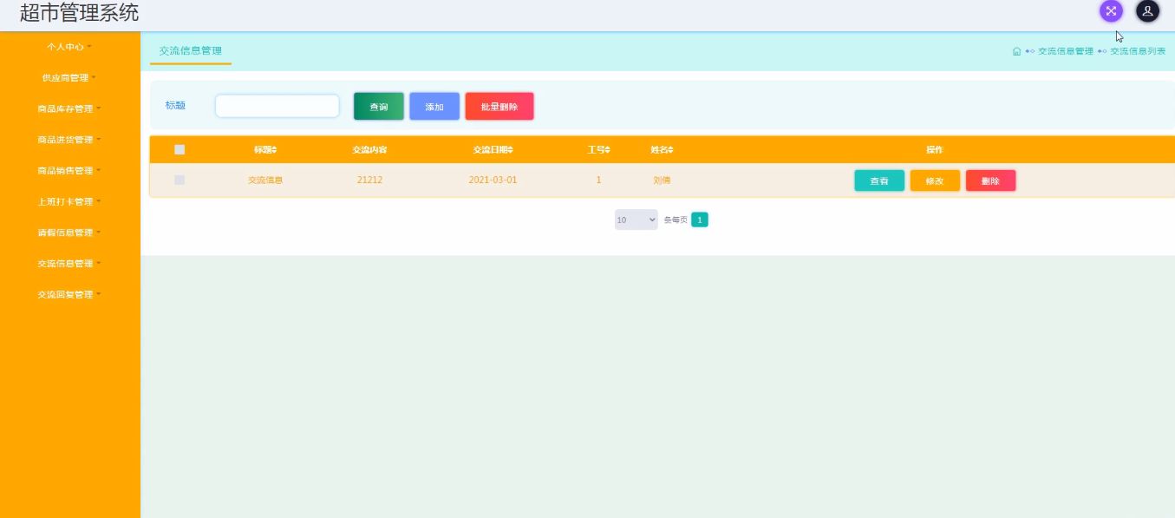Expand the 交流信息管理 sidebar menu

(x=69, y=264)
